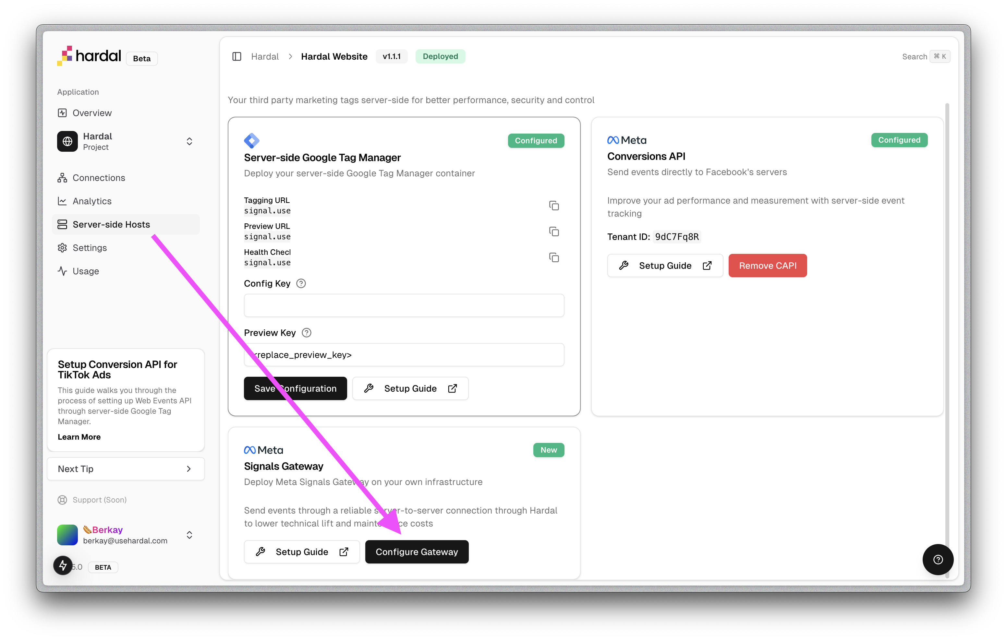Click Configure Gateway
The image size is (1007, 640).
(417, 552)
